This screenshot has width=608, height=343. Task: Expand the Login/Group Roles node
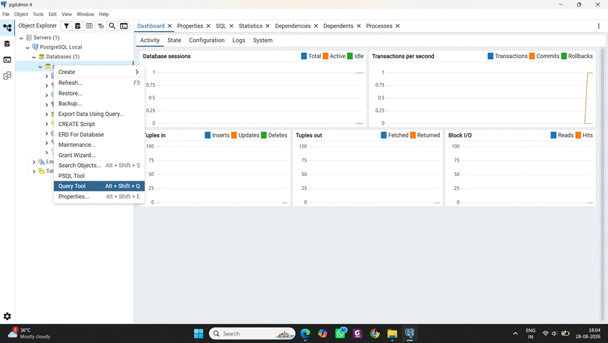coord(34,162)
